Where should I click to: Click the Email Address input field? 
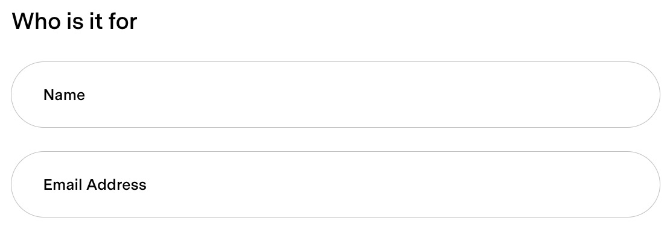(336, 184)
